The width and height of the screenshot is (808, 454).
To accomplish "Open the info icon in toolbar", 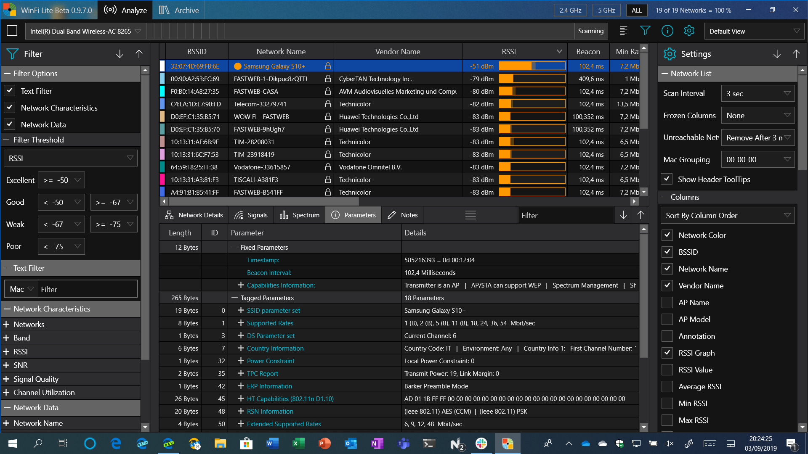I will click(667, 31).
